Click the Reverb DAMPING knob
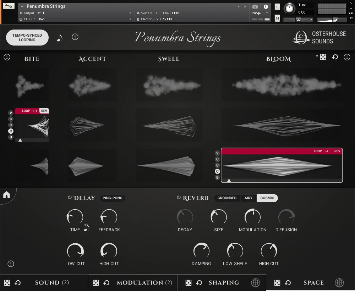 tap(201, 251)
